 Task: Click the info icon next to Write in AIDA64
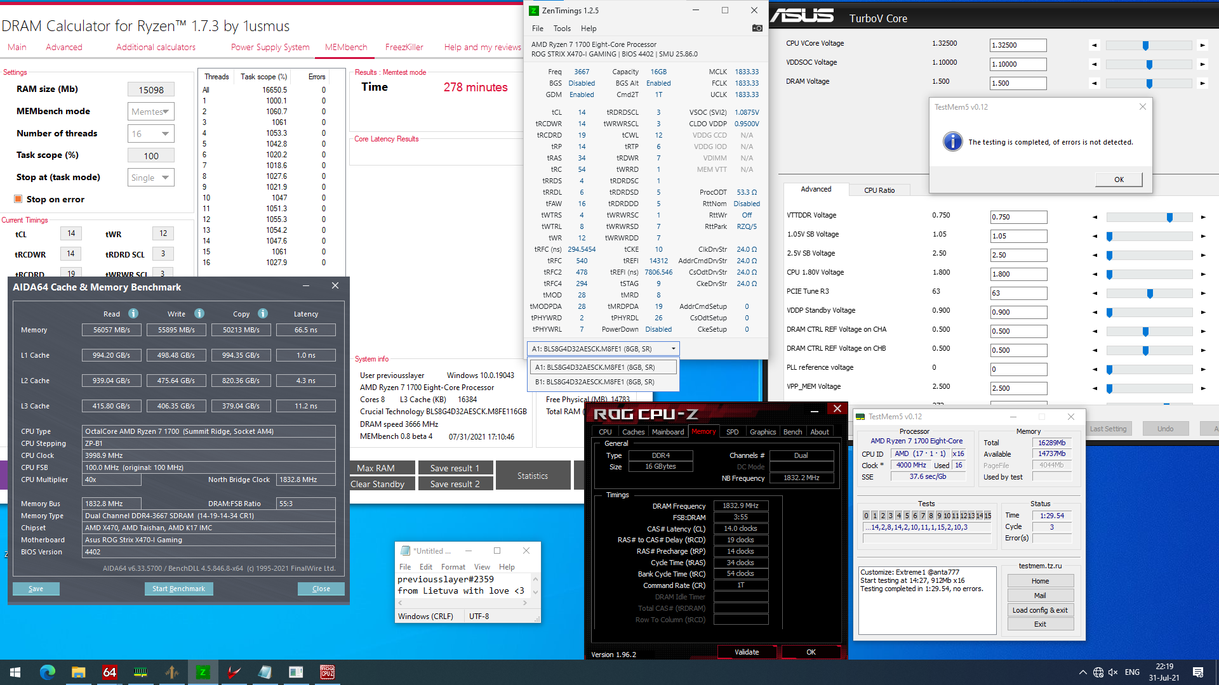click(x=199, y=313)
